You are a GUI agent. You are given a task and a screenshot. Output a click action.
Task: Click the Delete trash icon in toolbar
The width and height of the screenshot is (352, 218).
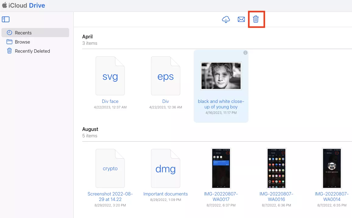pyautogui.click(x=256, y=19)
